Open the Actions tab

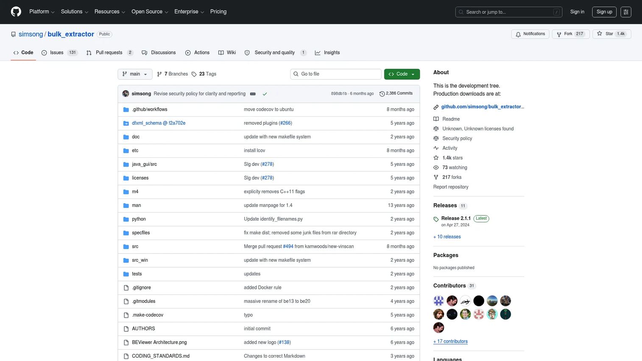[197, 53]
